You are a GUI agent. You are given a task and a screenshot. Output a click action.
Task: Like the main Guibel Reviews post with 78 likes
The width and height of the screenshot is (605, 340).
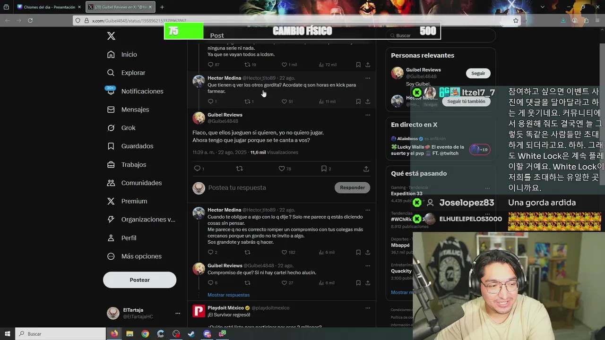pos(285,169)
